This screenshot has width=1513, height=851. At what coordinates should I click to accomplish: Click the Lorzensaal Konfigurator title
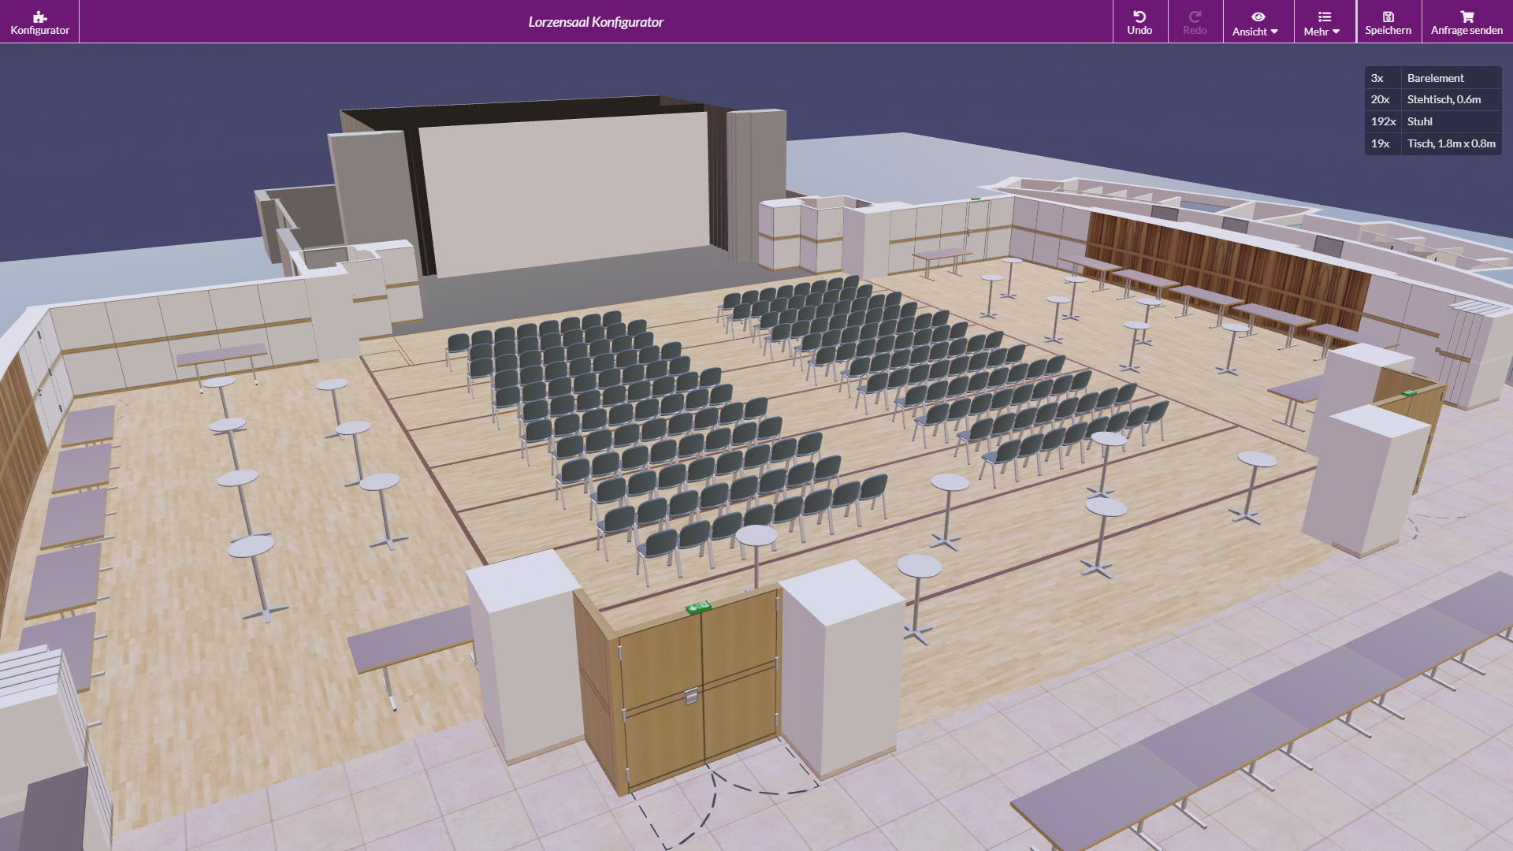point(596,22)
